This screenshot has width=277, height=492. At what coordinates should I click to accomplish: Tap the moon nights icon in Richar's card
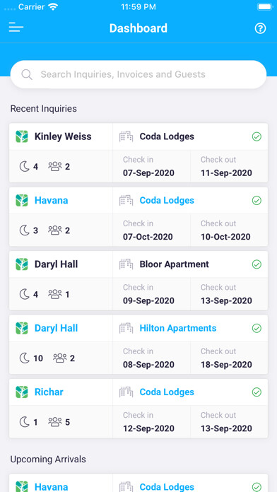(25, 422)
